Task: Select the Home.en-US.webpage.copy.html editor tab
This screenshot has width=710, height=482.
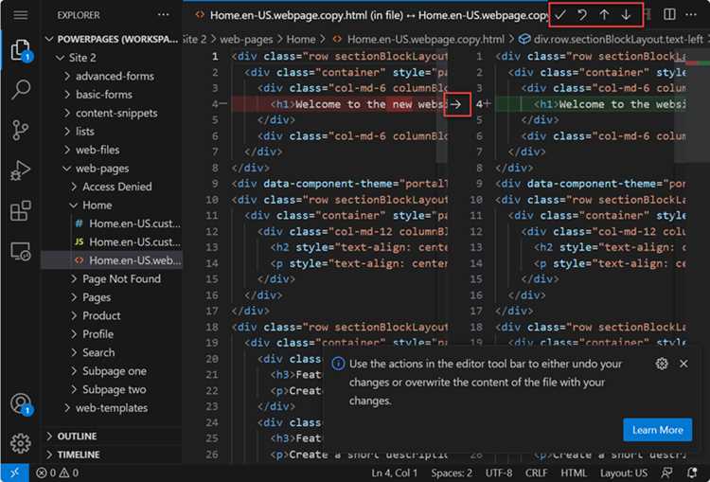Action: click(x=371, y=15)
